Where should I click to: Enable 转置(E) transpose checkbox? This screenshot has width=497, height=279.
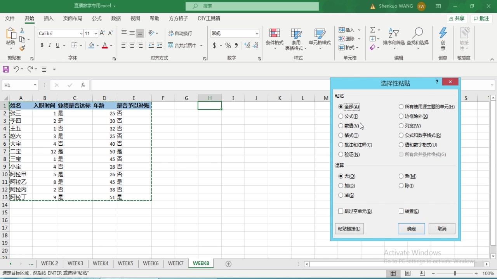click(401, 211)
